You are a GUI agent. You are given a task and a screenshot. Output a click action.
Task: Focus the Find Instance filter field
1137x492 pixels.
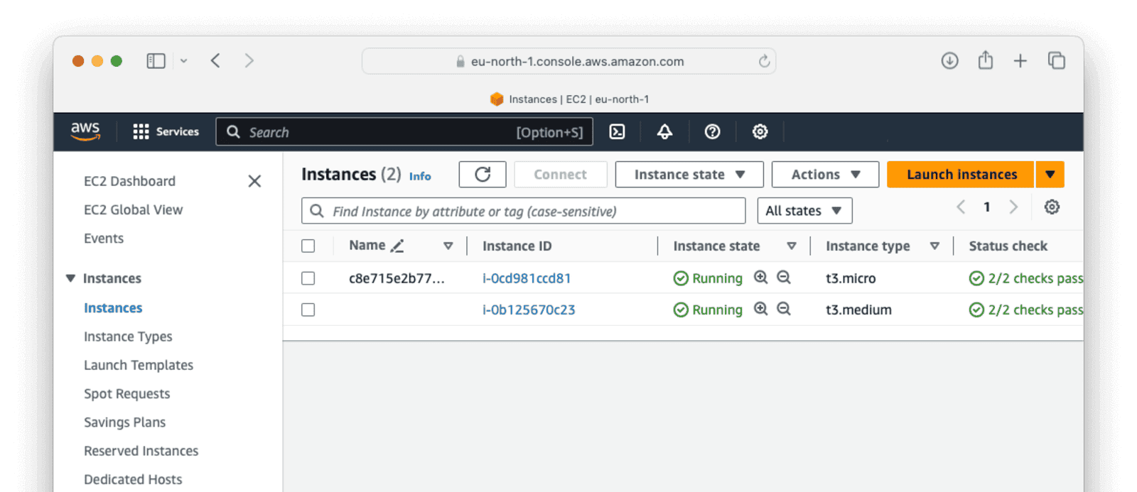tap(524, 211)
